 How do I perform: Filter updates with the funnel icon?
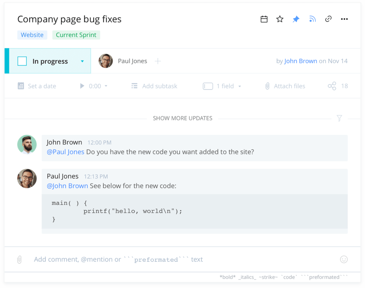point(339,118)
